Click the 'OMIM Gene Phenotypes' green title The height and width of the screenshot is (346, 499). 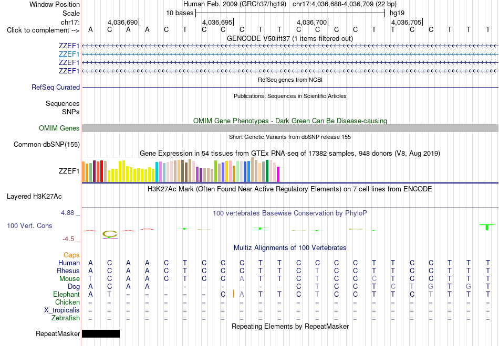(x=290, y=121)
